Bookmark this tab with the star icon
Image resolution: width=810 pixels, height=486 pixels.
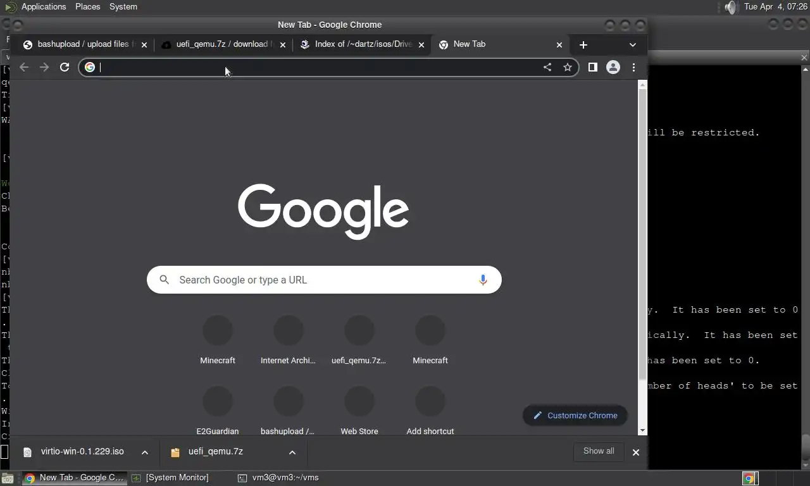pyautogui.click(x=568, y=67)
